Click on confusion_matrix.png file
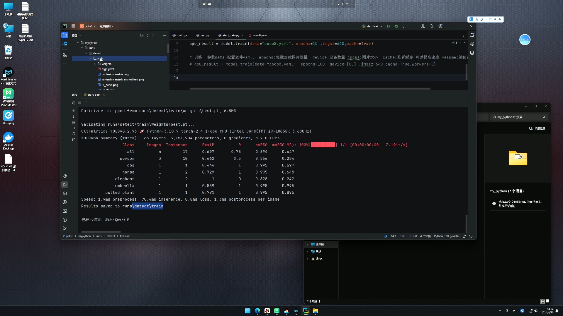The image size is (563, 316). coord(114,74)
